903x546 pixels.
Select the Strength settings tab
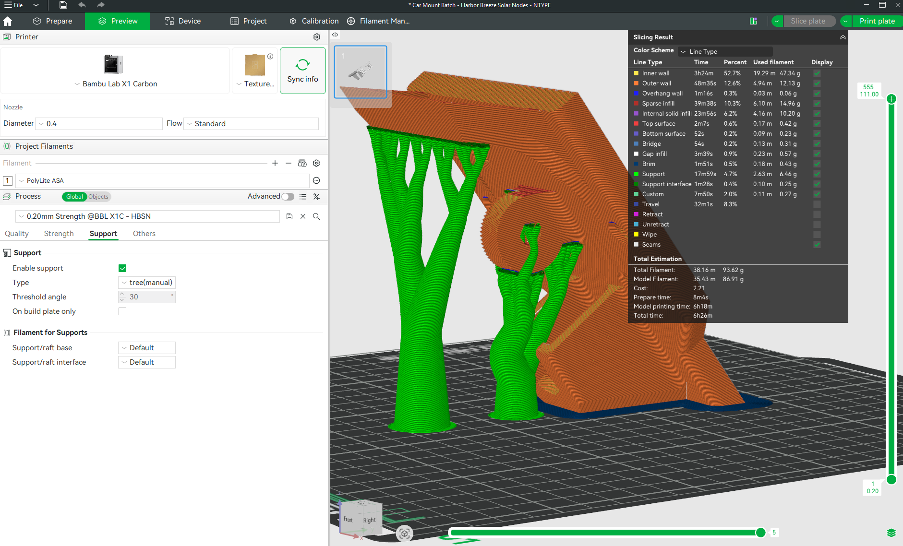pyautogui.click(x=59, y=234)
